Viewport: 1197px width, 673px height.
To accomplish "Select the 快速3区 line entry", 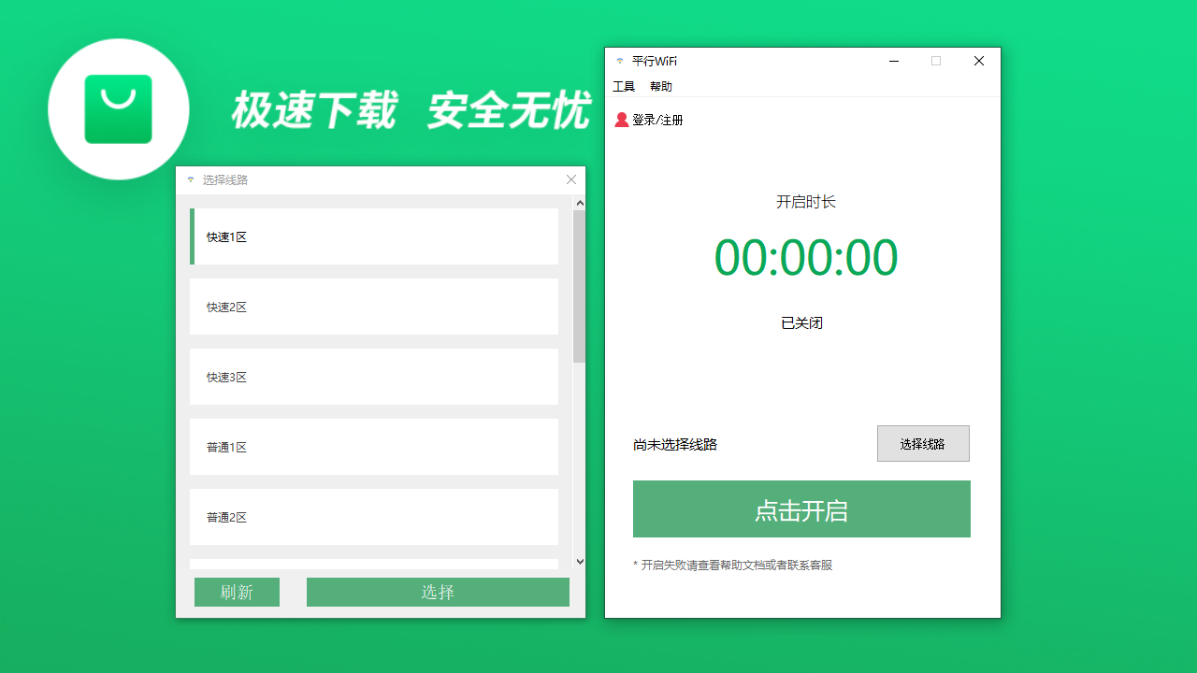I will click(x=374, y=377).
